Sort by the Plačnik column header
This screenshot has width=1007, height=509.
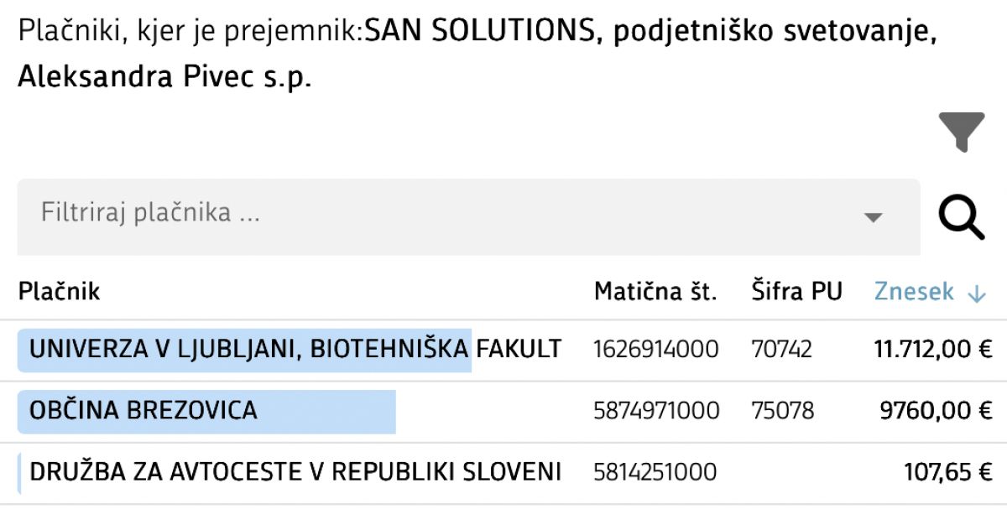pyautogui.click(x=59, y=292)
